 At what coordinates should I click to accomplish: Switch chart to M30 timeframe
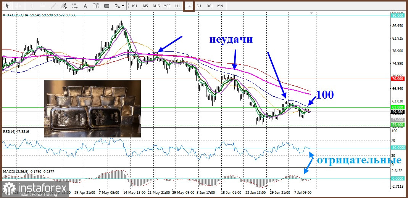click(167, 6)
